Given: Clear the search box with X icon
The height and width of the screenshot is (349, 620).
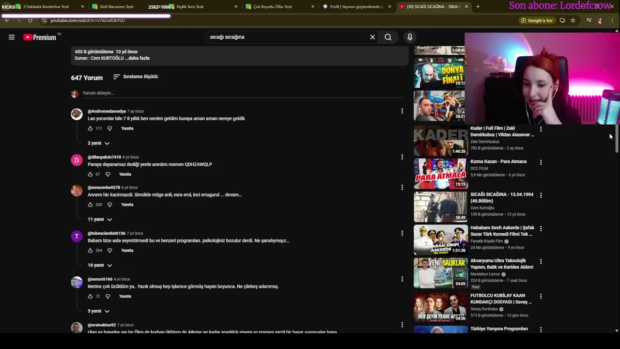Looking at the screenshot, I should click(372, 37).
